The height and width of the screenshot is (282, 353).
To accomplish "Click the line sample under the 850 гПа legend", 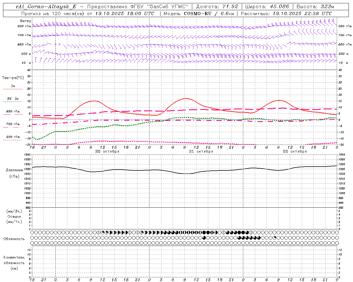I will 13,115.
